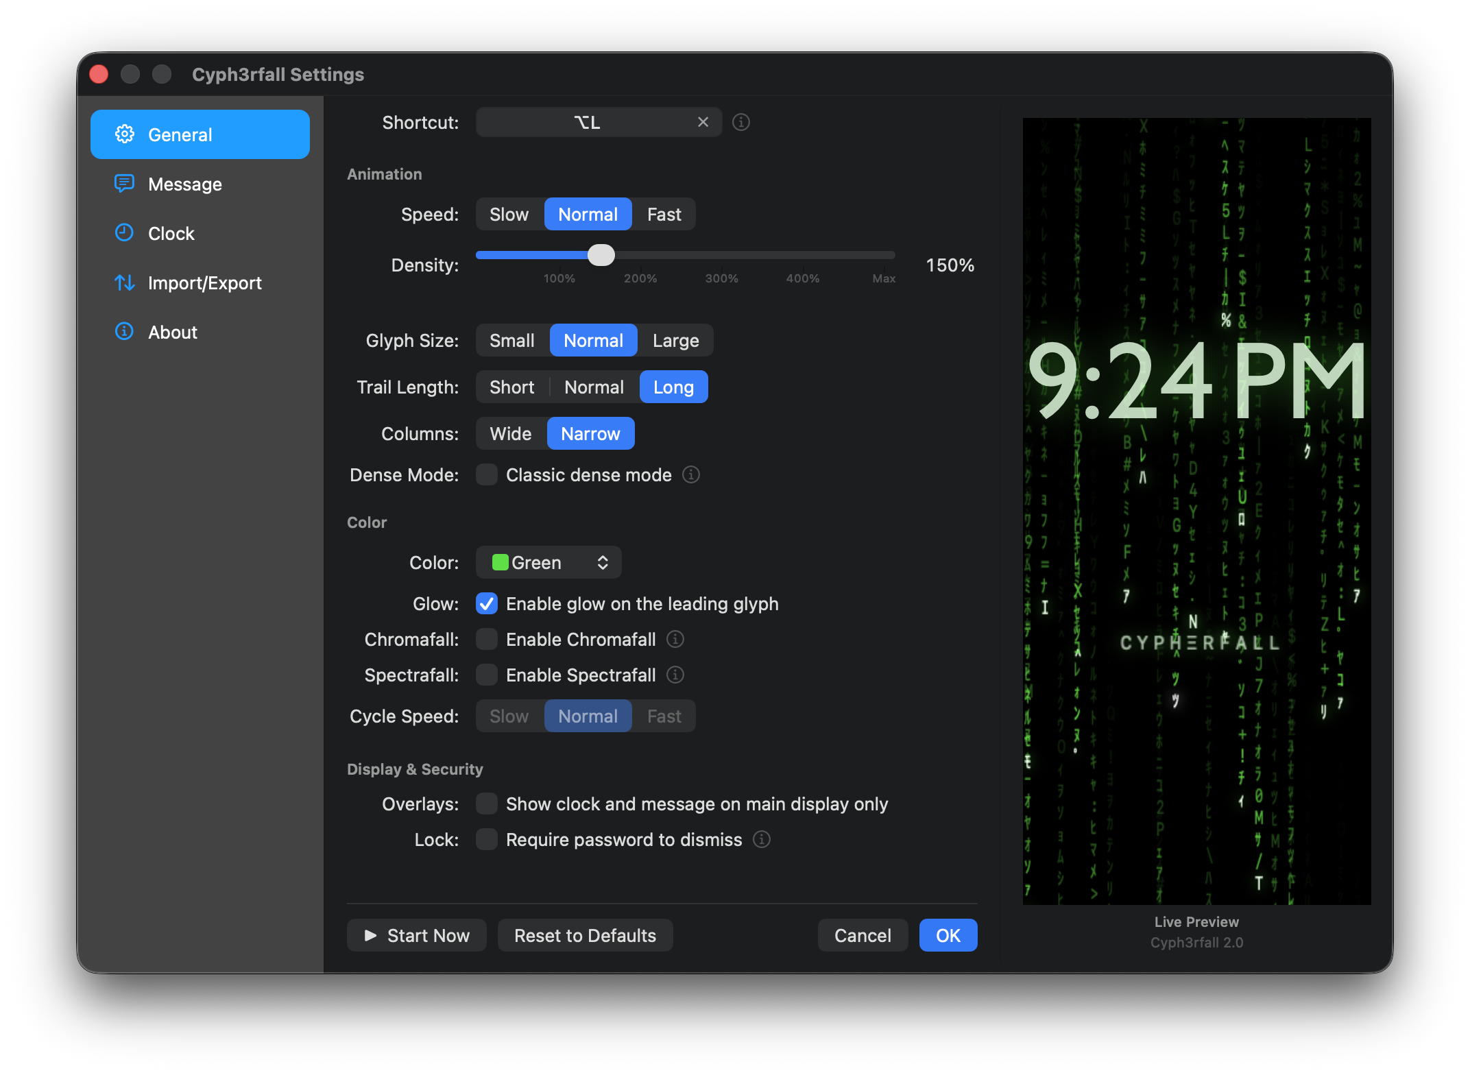This screenshot has height=1075, width=1470.
Task: Click the Color popup up-down chevrons
Action: click(603, 562)
